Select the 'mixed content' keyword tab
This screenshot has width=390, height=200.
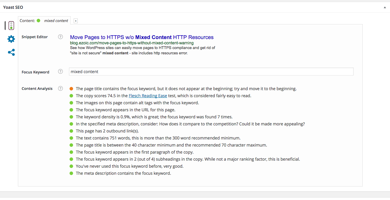point(44,21)
